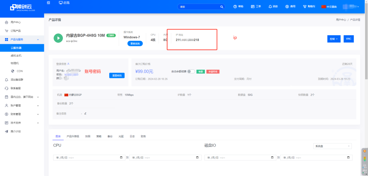This screenshot has height=176, width=368.
Task: Switch to the 快照 tab
Action: (88, 136)
